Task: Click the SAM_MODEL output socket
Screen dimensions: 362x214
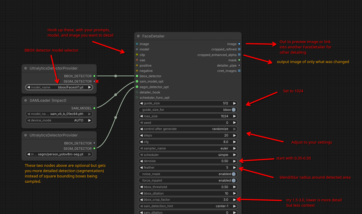Action: pos(94,108)
